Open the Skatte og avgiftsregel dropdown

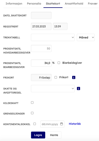[x=53, y=88]
